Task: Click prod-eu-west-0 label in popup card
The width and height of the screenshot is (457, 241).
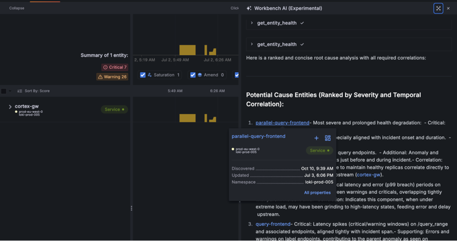Action: [247, 149]
